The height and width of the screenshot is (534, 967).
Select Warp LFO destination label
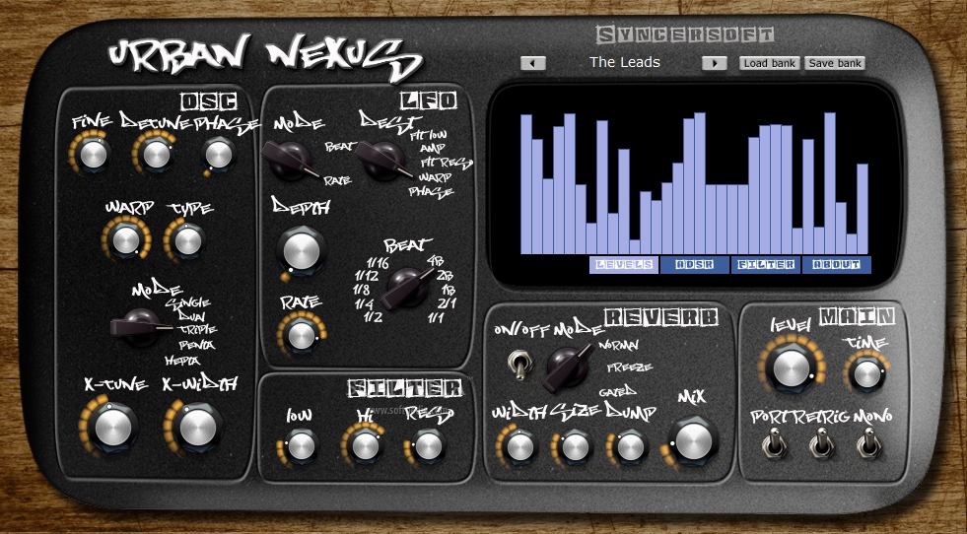point(436,177)
